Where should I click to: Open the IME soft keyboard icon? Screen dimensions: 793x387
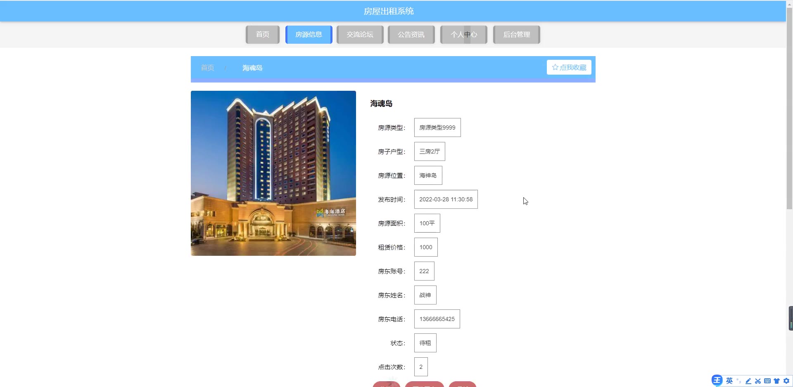pyautogui.click(x=767, y=381)
